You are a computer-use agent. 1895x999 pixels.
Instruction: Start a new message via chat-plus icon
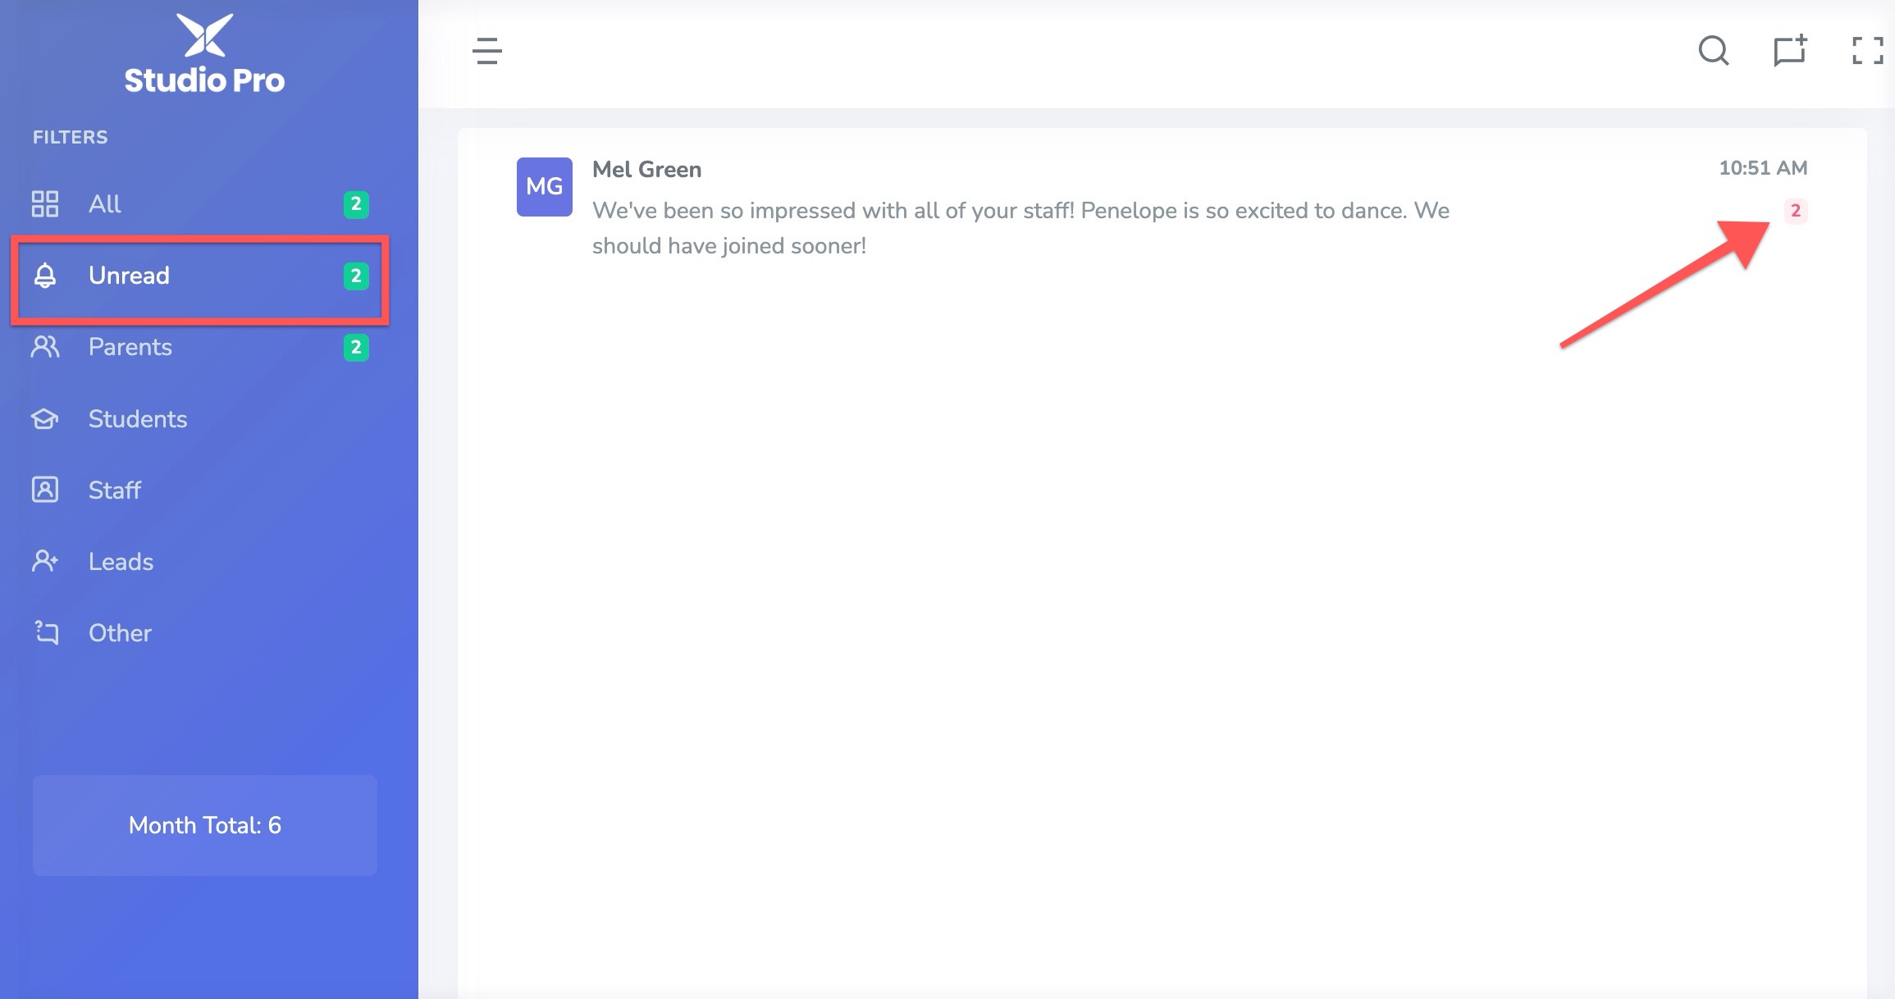click(1790, 51)
